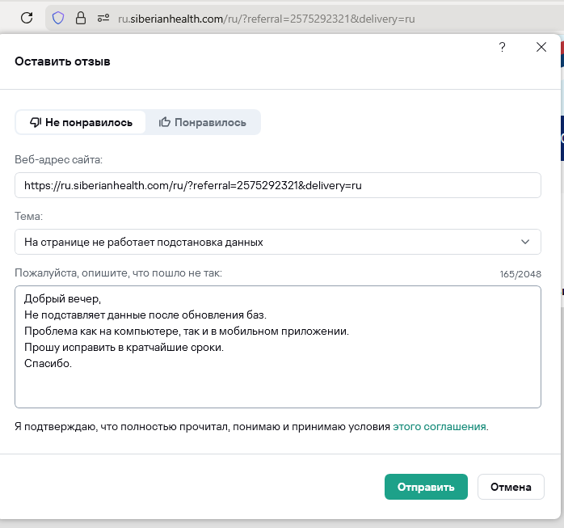The width and height of the screenshot is (564, 528).
Task: Click the thumbs-up icon
Action: click(x=165, y=122)
